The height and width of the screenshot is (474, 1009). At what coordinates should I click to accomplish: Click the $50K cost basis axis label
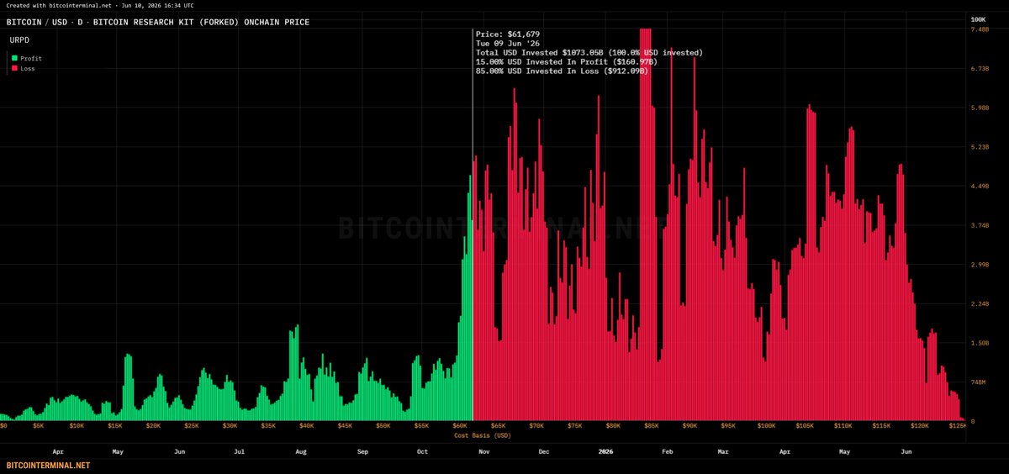pos(383,426)
